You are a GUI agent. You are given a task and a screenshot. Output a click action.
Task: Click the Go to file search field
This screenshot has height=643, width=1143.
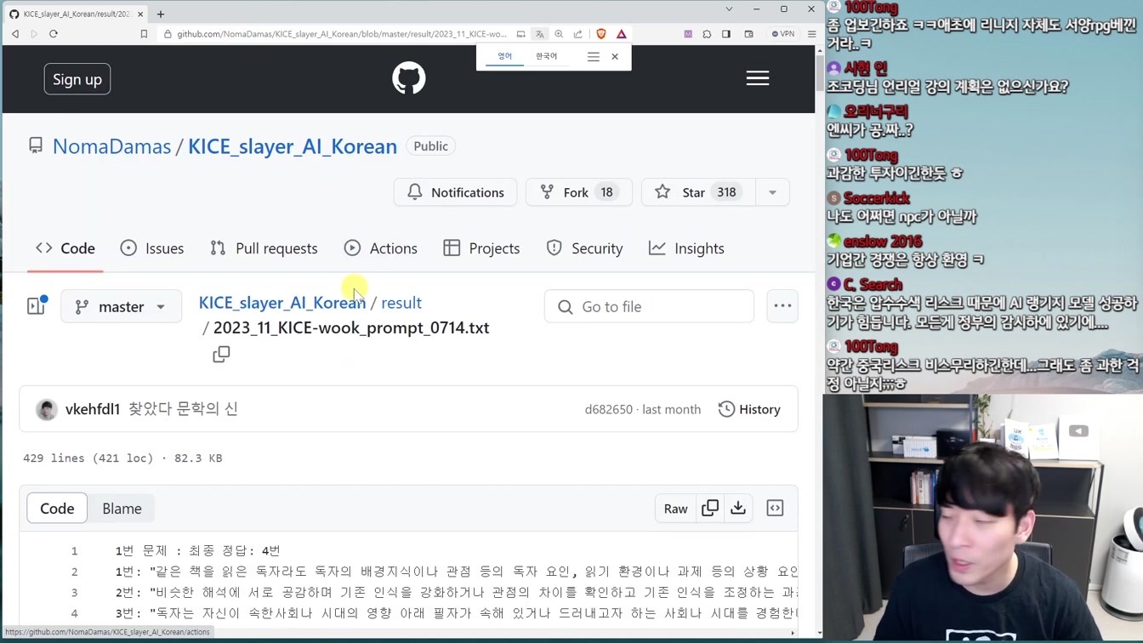coord(649,306)
